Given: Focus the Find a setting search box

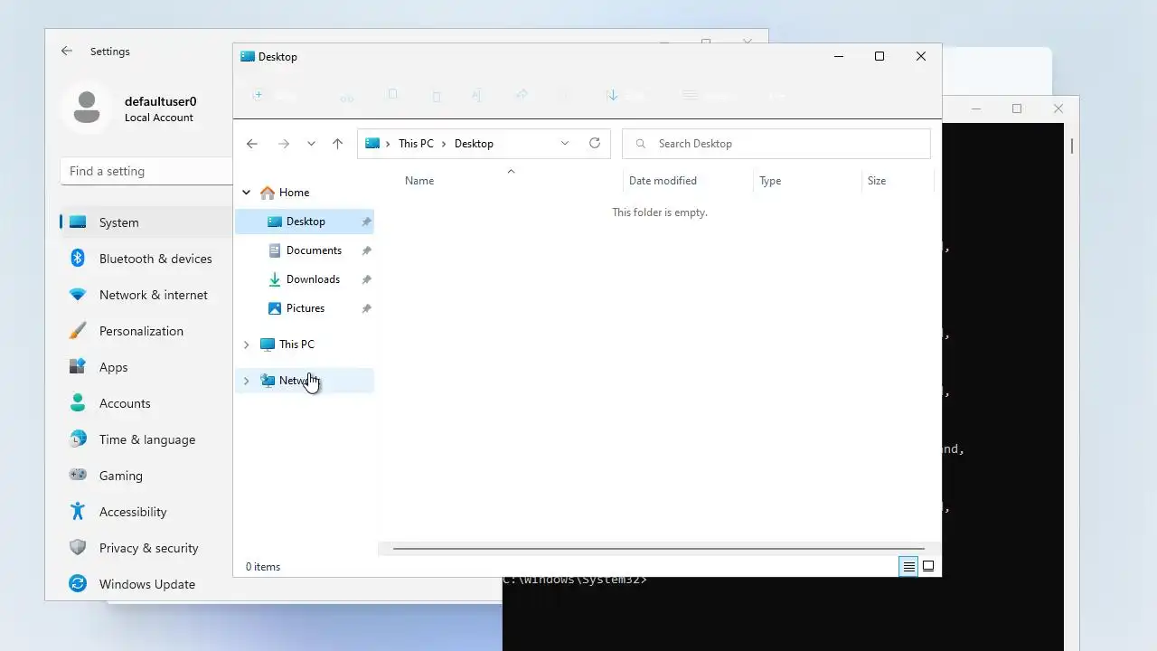Looking at the screenshot, I should click(146, 171).
